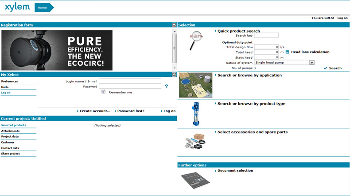350x196 pixels.
Task: Open Search or browse by application
Action: tap(249, 75)
